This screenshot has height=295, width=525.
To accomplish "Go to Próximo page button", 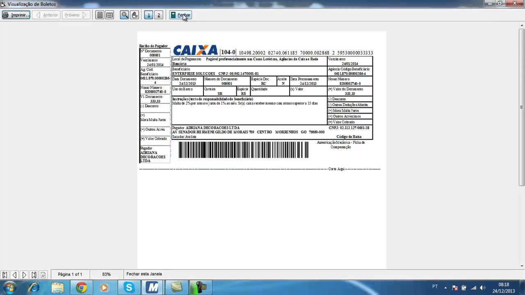I will coord(76,15).
